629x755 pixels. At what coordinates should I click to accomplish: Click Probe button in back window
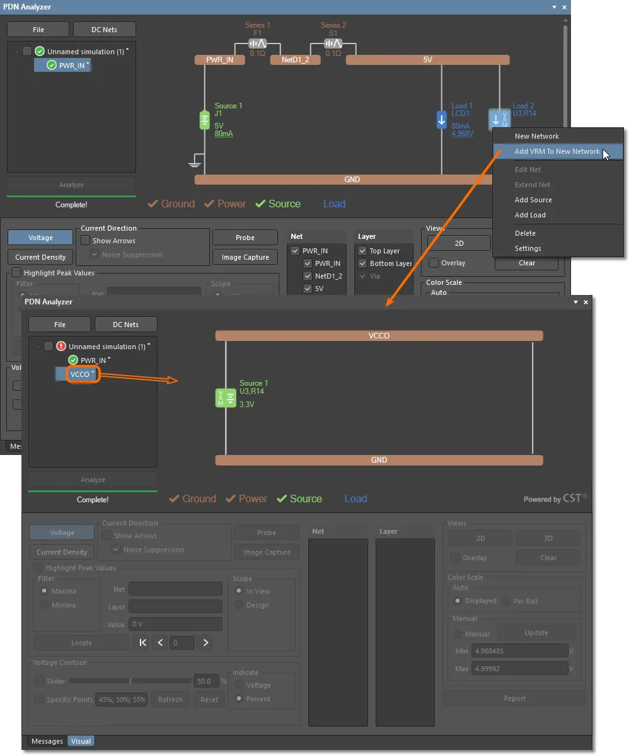(245, 238)
